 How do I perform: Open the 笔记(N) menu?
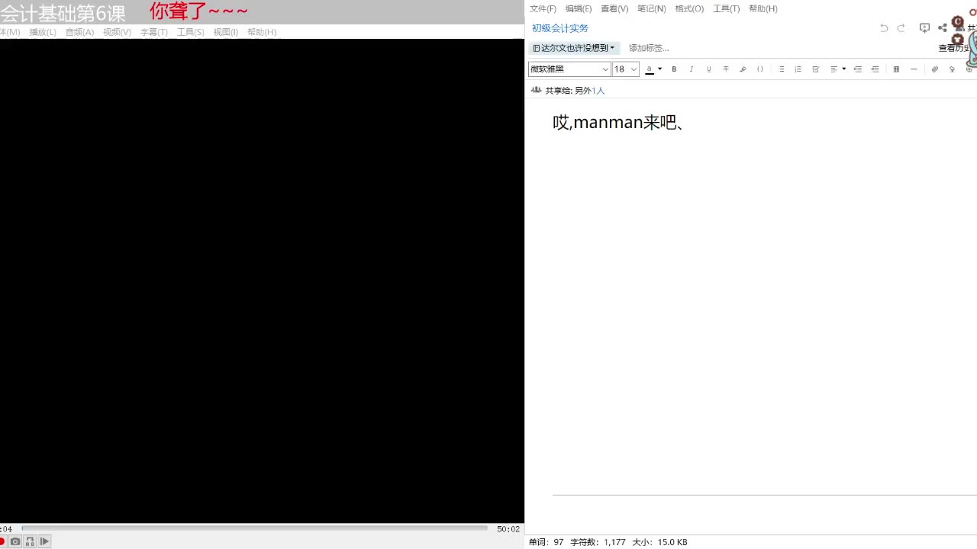coord(652,8)
